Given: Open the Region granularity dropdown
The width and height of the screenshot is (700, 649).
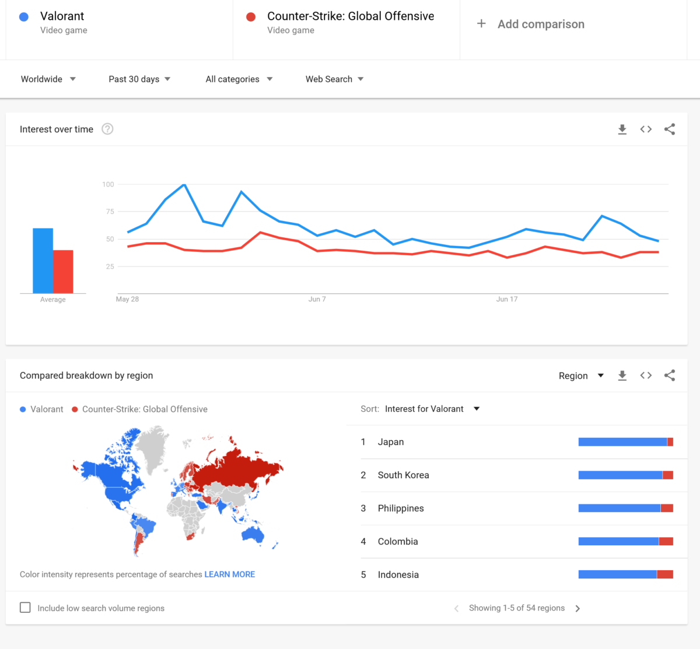Looking at the screenshot, I should pos(580,376).
